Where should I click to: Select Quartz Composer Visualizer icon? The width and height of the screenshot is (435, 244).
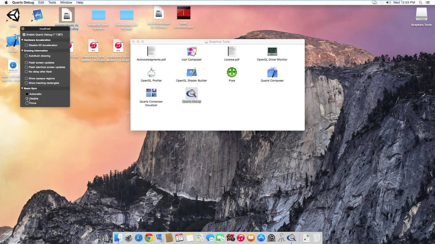[x=151, y=93]
